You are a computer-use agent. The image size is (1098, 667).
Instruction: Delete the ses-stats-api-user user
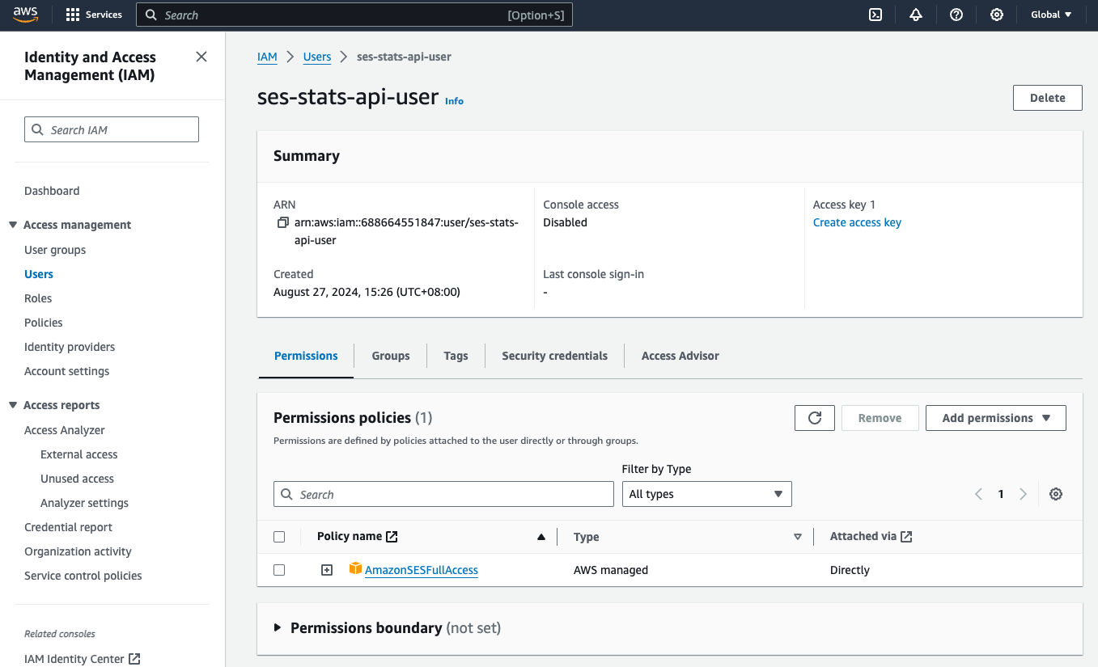[x=1047, y=98]
